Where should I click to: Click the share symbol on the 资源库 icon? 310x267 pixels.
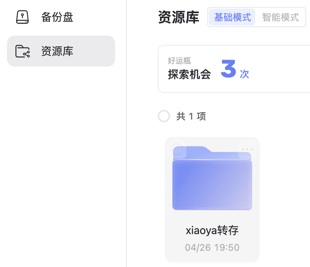tap(26, 53)
